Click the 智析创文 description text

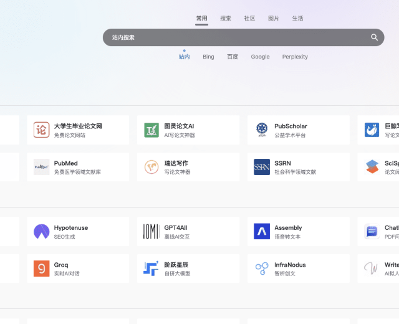[x=285, y=274]
